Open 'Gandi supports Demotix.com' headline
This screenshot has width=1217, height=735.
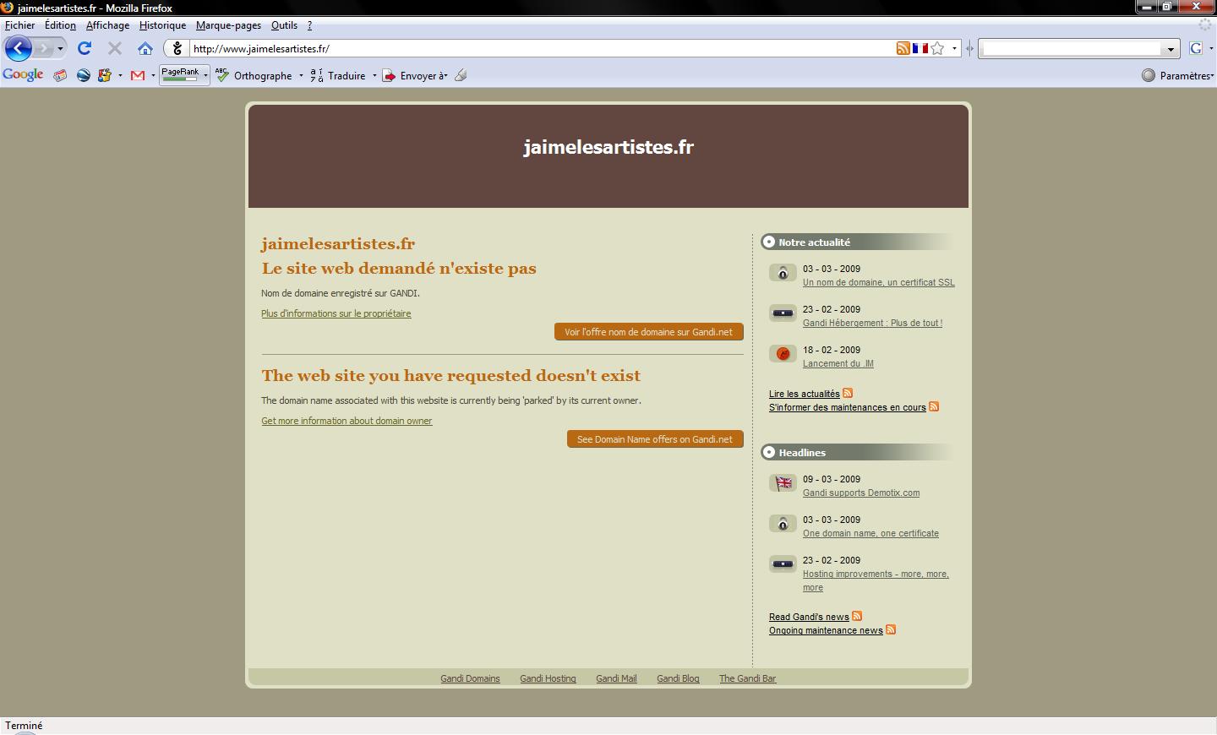(861, 493)
